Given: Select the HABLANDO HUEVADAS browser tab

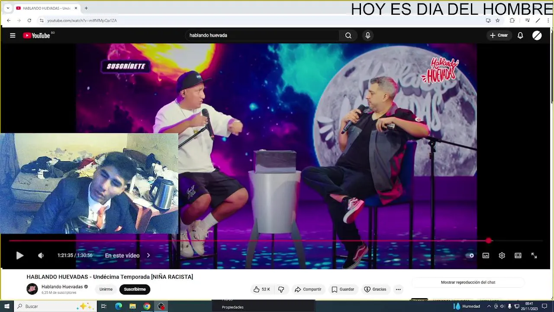Looking at the screenshot, I should point(47,8).
